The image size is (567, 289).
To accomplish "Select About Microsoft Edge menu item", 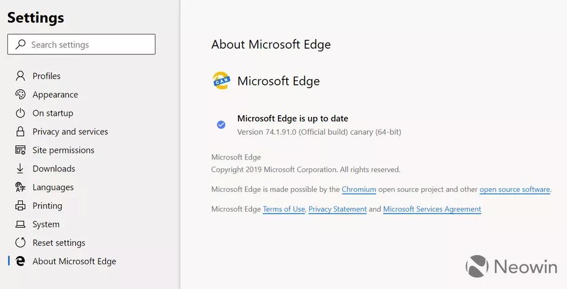I will click(x=74, y=261).
